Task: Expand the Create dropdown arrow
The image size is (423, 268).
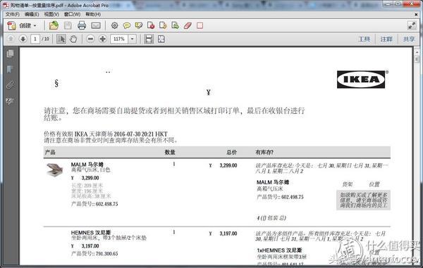Action: 35,26
